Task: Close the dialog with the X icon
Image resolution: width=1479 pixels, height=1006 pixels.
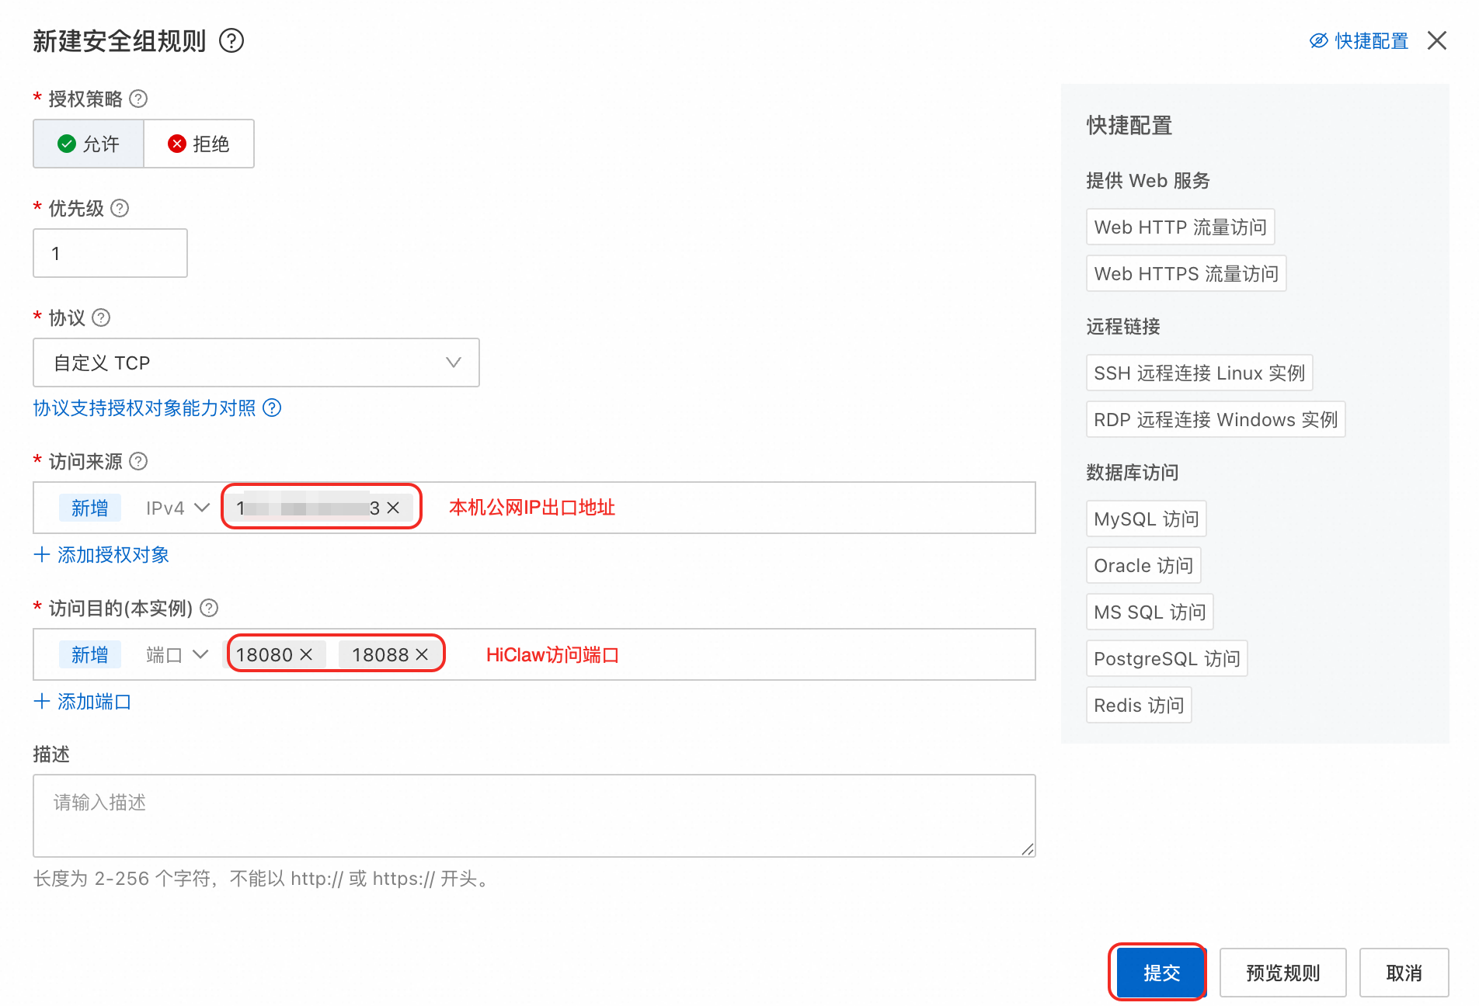Action: pyautogui.click(x=1437, y=40)
